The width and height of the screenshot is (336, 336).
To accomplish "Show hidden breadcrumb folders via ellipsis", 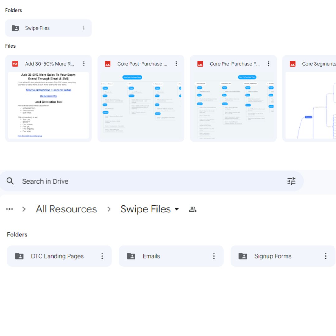I will [9, 209].
